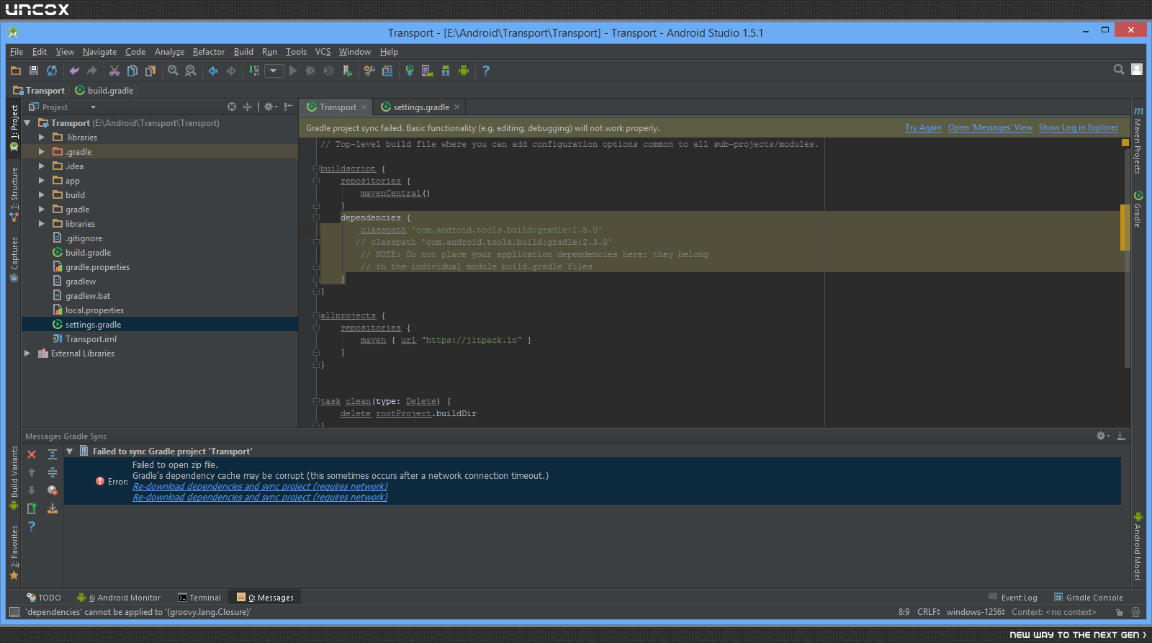Open the Gradle Console
This screenshot has height=643, width=1152.
(1089, 598)
